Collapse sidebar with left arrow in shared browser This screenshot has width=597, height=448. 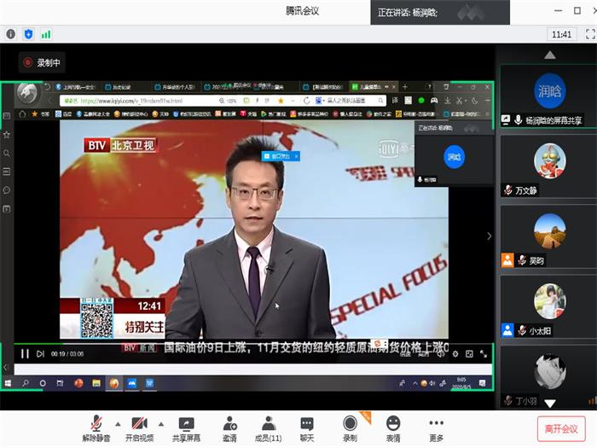pos(5,367)
